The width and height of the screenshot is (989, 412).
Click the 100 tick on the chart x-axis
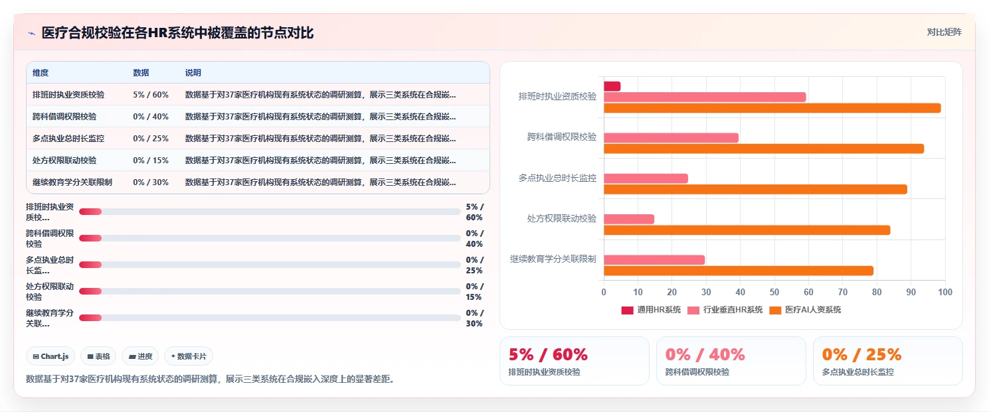coord(945,292)
